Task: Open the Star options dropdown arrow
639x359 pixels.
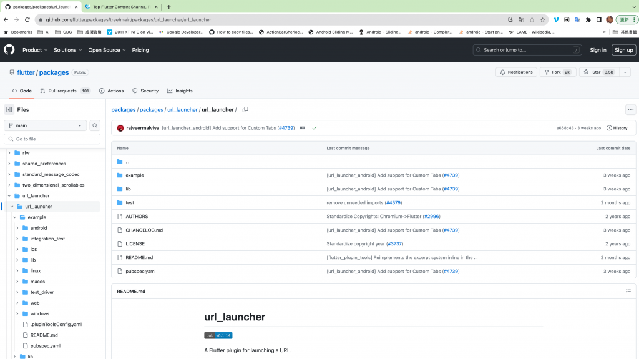Action: 625,72
